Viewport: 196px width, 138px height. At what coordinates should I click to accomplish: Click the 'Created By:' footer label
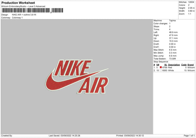tap(7, 136)
